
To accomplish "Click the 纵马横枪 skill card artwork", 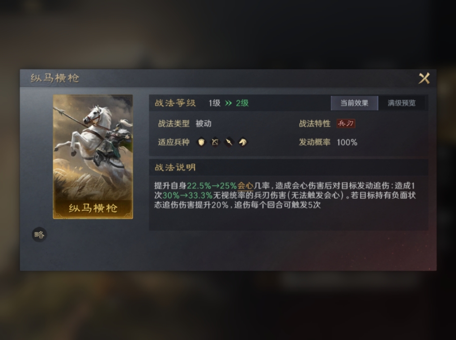I will coord(93,156).
